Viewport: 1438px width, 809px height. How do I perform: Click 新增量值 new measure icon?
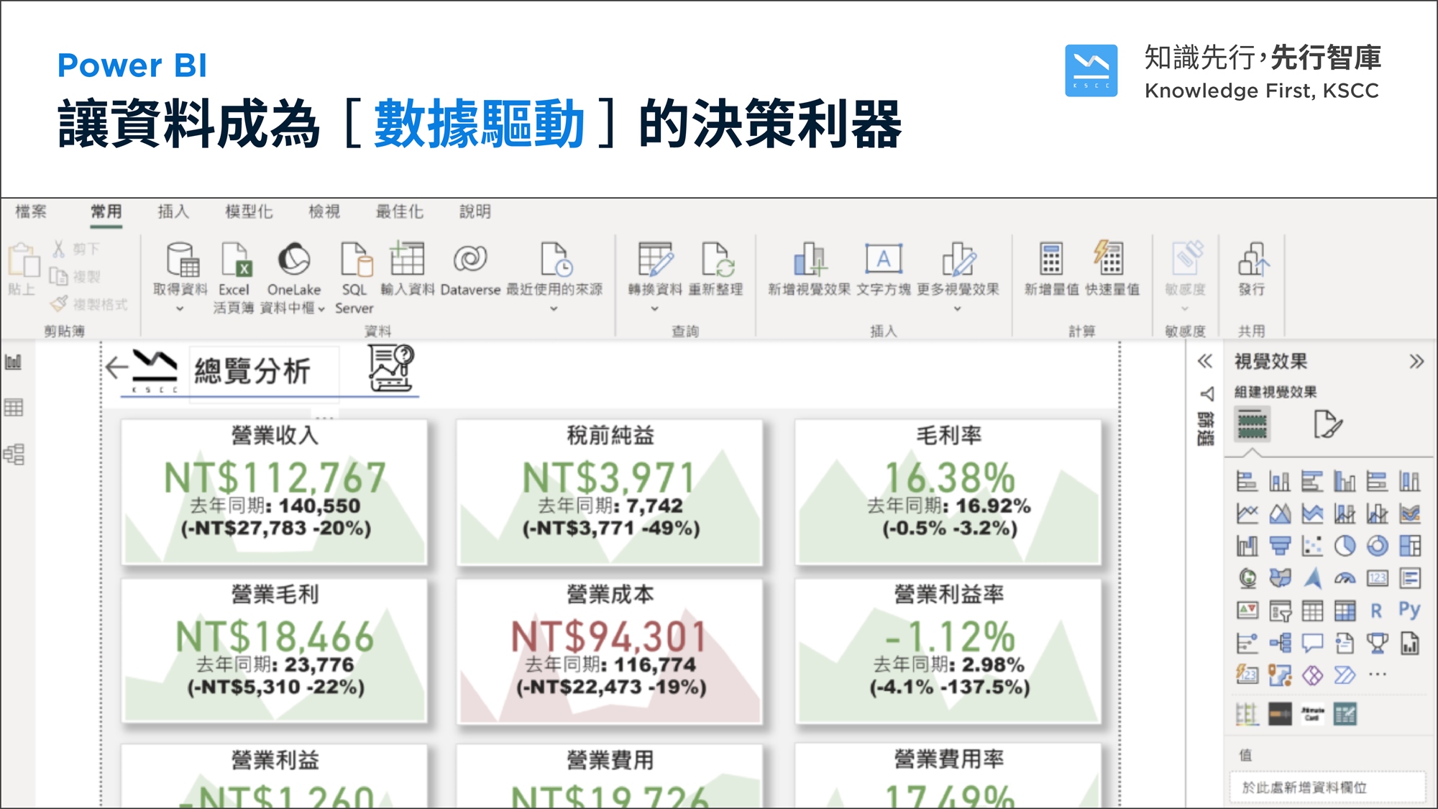pos(1051,259)
